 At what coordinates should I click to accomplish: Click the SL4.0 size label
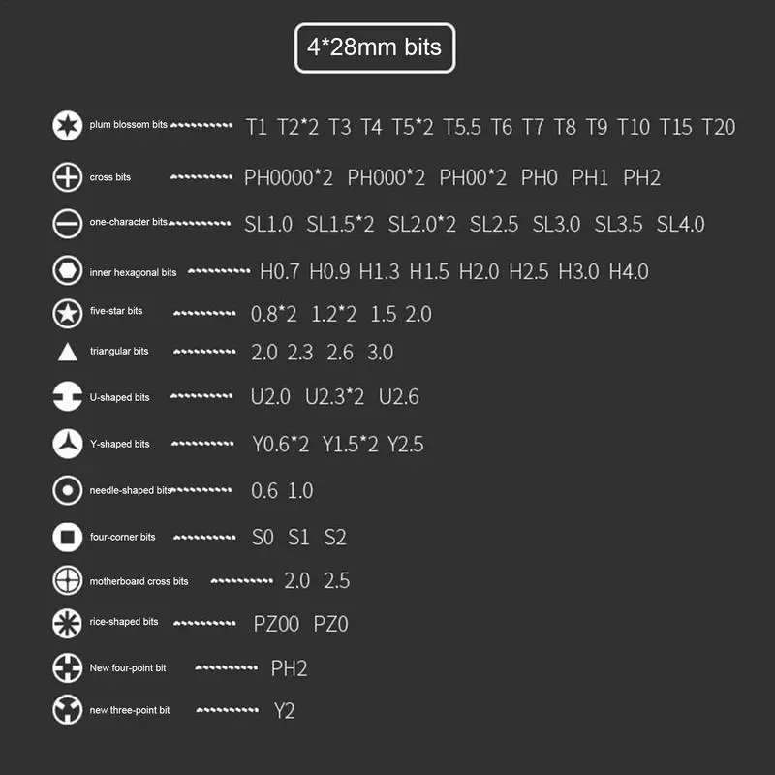pyautogui.click(x=680, y=225)
